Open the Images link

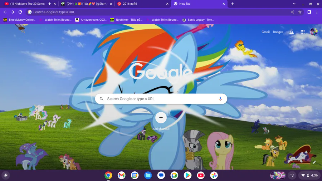point(278,32)
